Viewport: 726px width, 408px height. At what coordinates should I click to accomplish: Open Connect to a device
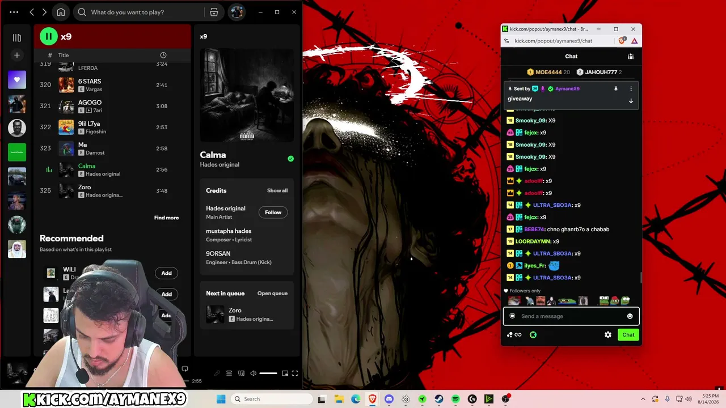click(x=241, y=373)
